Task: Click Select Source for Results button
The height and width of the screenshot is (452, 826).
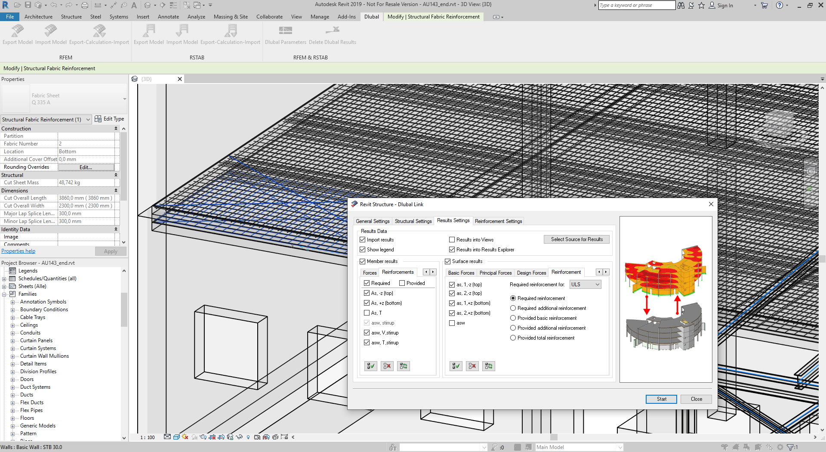Action: pyautogui.click(x=576, y=239)
